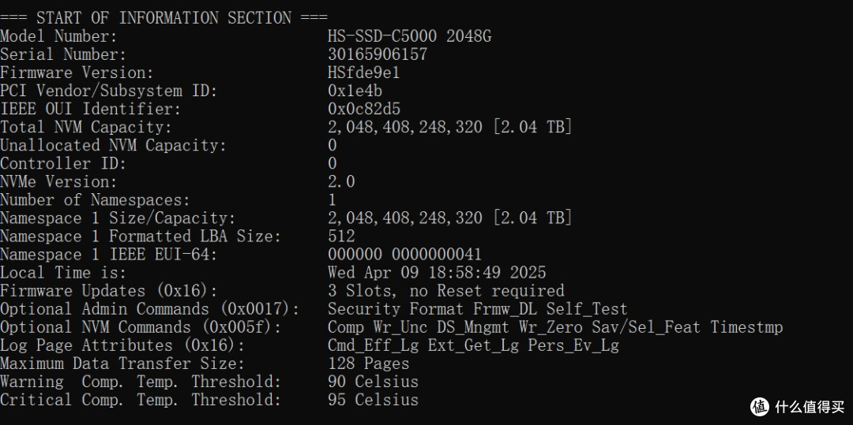Viewport: 853px width, 425px height.
Task: Click the Cmd_Eff_Lg Ext_Get_Lg Pers_Ev_Lg text
Action: click(x=473, y=345)
